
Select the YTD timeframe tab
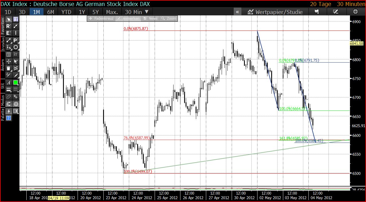click(x=66, y=12)
